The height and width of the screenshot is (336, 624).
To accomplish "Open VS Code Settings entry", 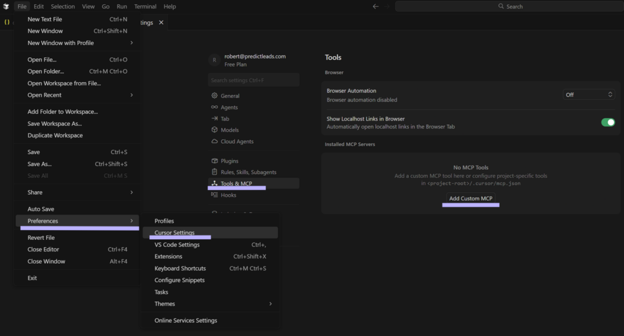I will pyautogui.click(x=210, y=245).
